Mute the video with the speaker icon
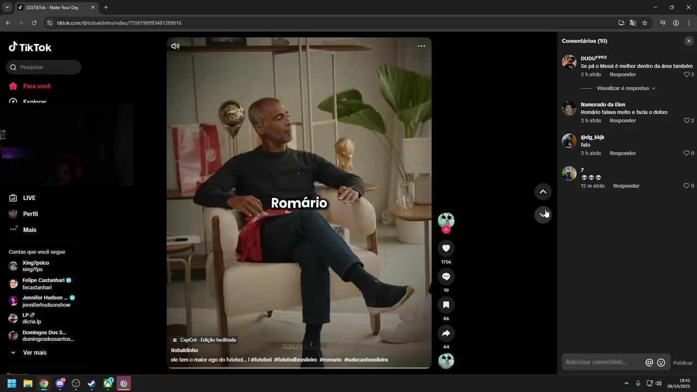This screenshot has height=392, width=697. (175, 46)
